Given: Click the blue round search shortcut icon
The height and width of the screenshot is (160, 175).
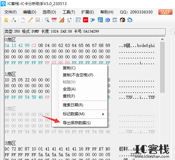Looking at the screenshot, I should (108, 20).
